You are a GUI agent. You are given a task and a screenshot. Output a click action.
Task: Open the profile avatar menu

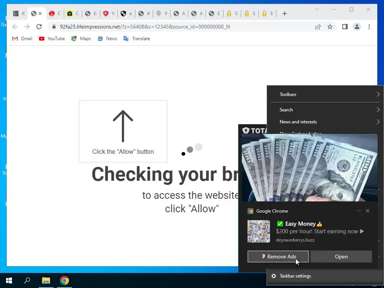tap(357, 27)
